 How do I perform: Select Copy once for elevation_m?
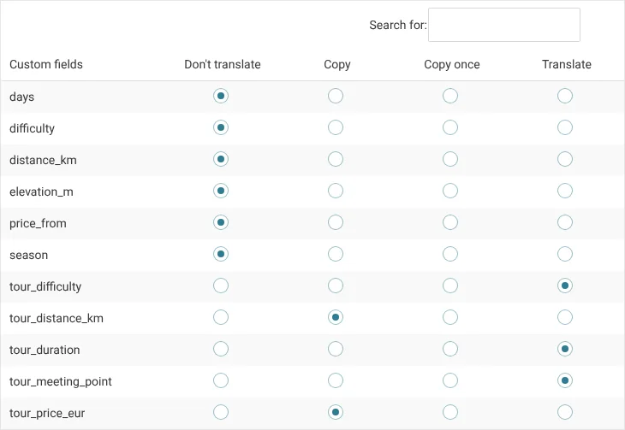450,191
